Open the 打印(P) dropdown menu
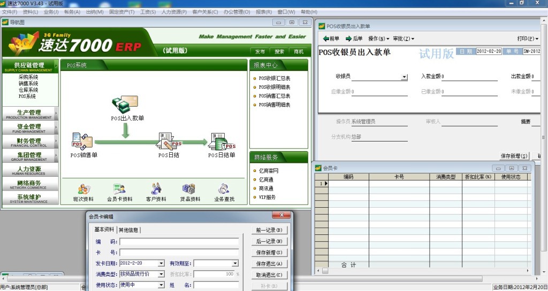The image size is (548, 291). (x=528, y=38)
